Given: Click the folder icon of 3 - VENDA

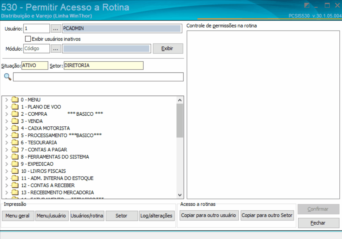Looking at the screenshot, I should 15,121.
